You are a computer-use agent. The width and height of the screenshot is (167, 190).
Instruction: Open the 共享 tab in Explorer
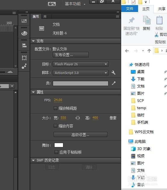coord(162,9)
